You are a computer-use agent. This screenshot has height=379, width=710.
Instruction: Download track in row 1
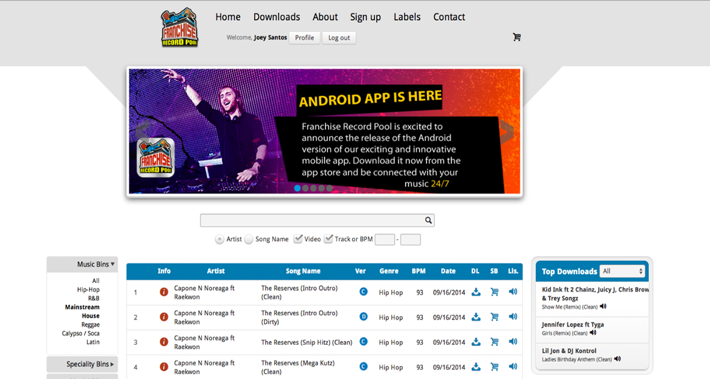coord(476,292)
